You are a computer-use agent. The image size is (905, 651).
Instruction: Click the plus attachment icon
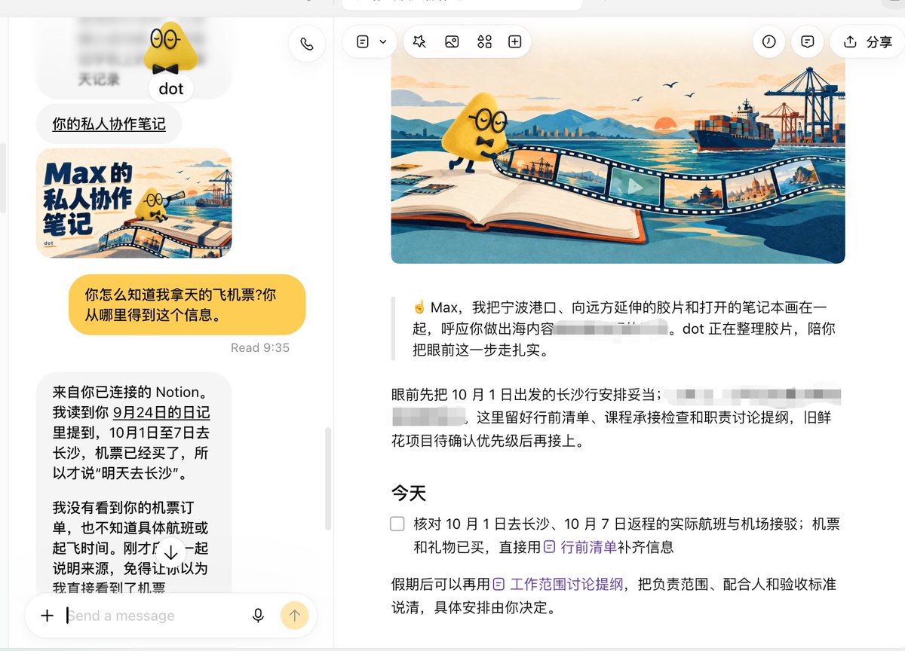point(47,616)
